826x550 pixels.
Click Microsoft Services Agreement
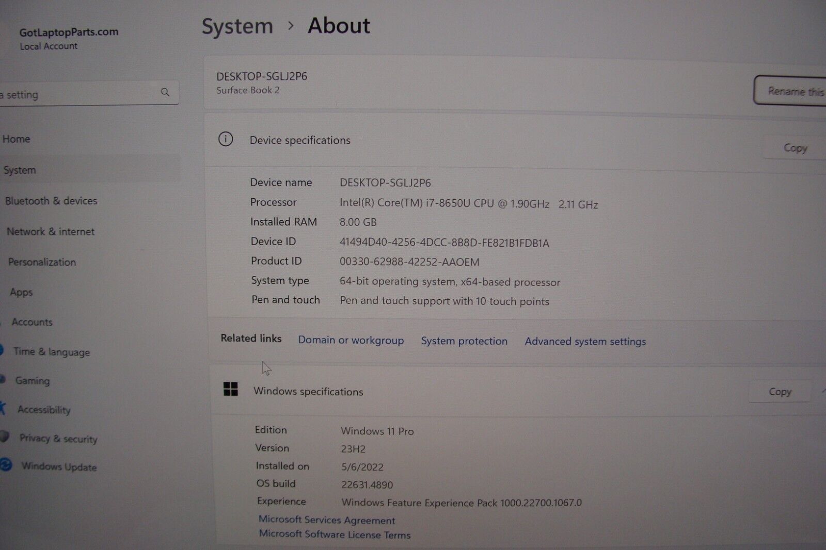coord(326,520)
